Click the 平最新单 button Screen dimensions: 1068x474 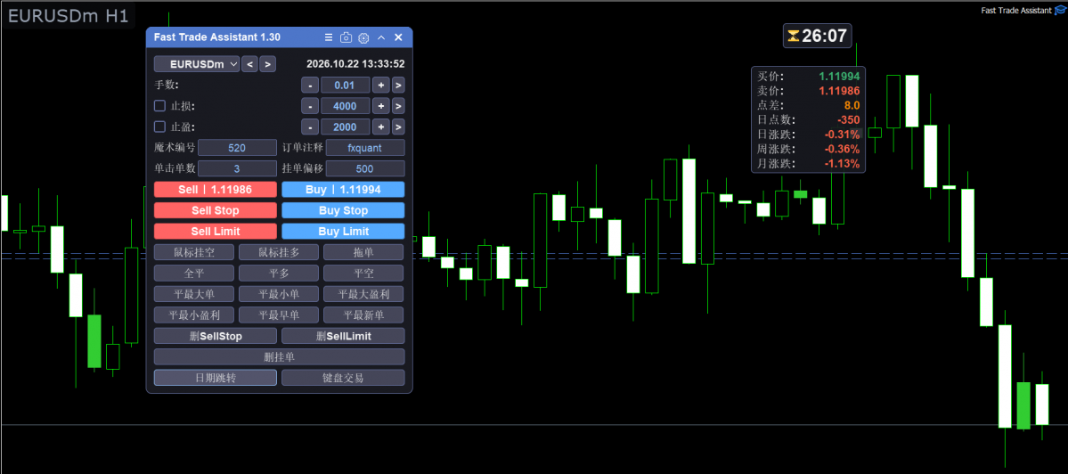point(363,315)
